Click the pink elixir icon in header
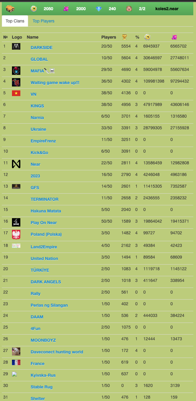Image resolution: width=196 pixels, height=401 pixels. [x=66, y=9]
